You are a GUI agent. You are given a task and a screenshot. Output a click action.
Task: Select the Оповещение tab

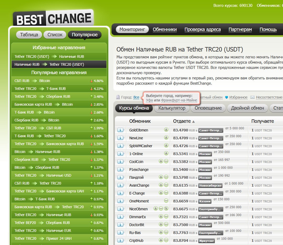click(x=208, y=108)
